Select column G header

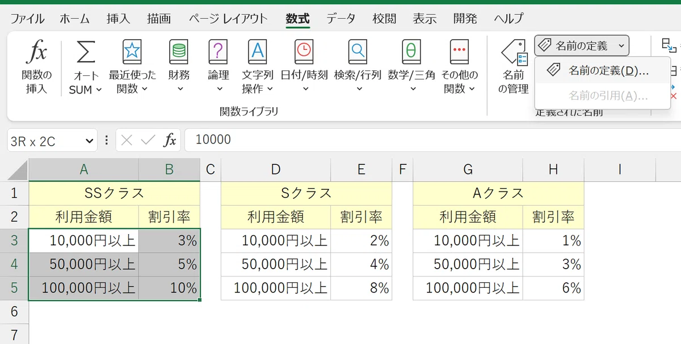[x=468, y=169]
